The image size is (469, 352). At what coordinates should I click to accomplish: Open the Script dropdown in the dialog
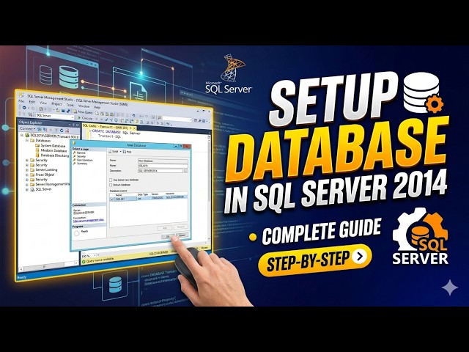click(x=115, y=152)
